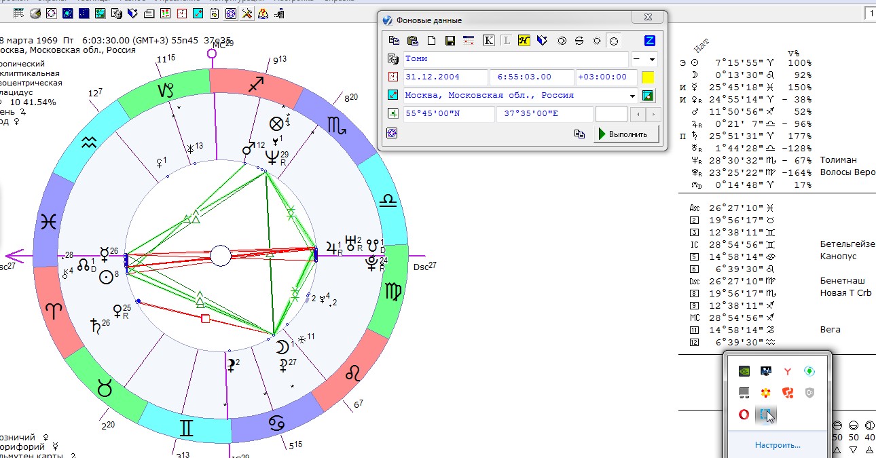The height and width of the screenshot is (458, 876).
Task: Click the Opera icon in tray popup
Action: point(744,414)
